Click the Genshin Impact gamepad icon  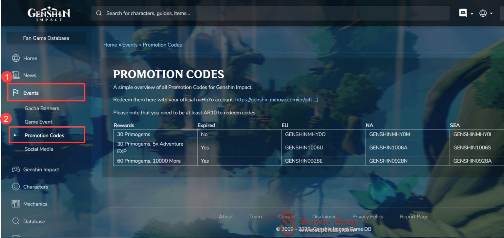[16, 169]
